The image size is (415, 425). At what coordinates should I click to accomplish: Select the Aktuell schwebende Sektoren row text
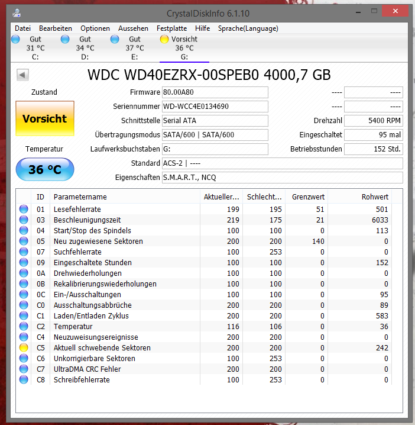[x=102, y=347]
